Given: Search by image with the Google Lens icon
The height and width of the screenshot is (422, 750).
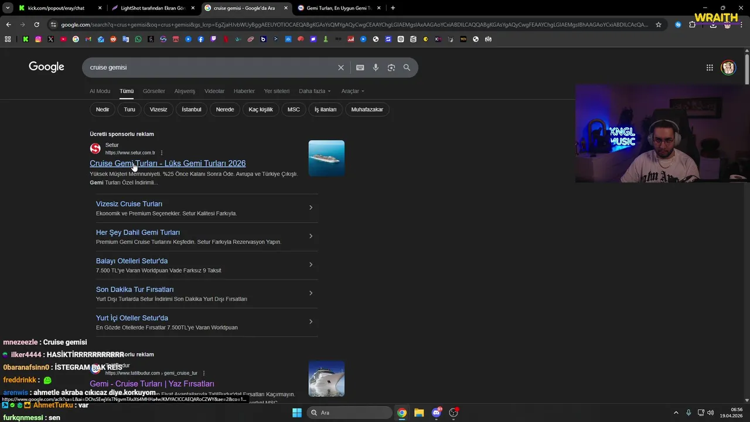Looking at the screenshot, I should [391, 67].
